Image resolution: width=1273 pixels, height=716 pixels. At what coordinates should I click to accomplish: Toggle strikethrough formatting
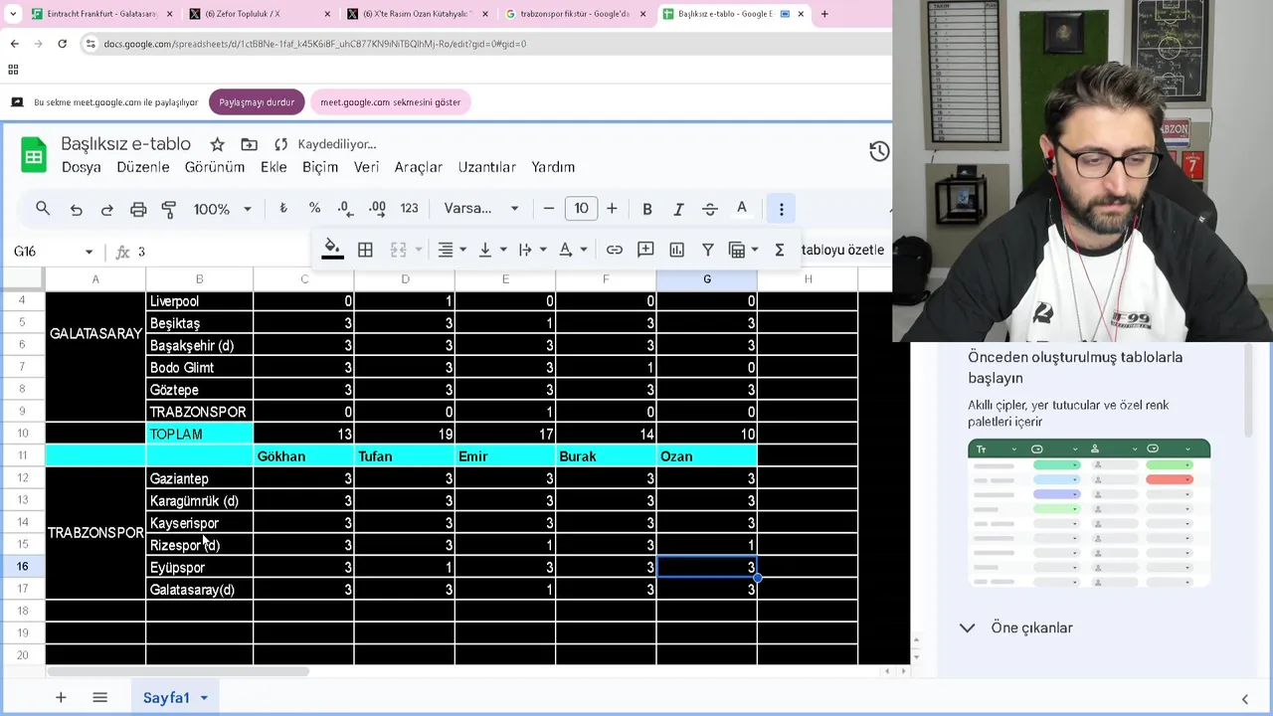(x=709, y=209)
